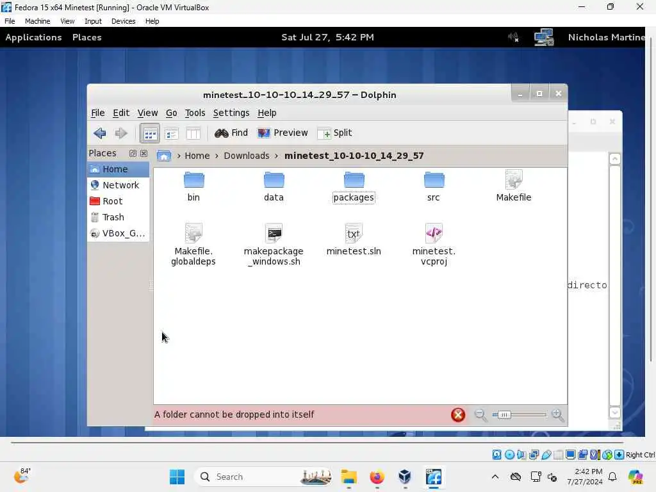The image size is (656, 492).
Task: Expand breadcrumb arrow before Downloads
Action: pos(217,156)
